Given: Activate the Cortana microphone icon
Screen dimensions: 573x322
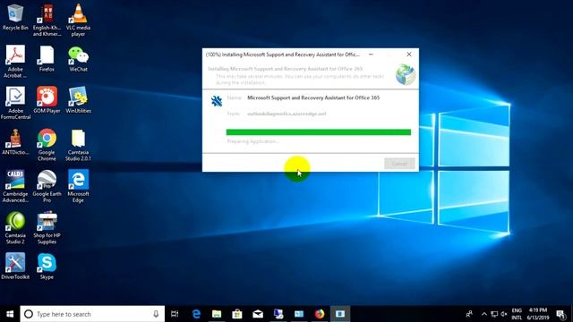Looking at the screenshot, I should point(156,314).
